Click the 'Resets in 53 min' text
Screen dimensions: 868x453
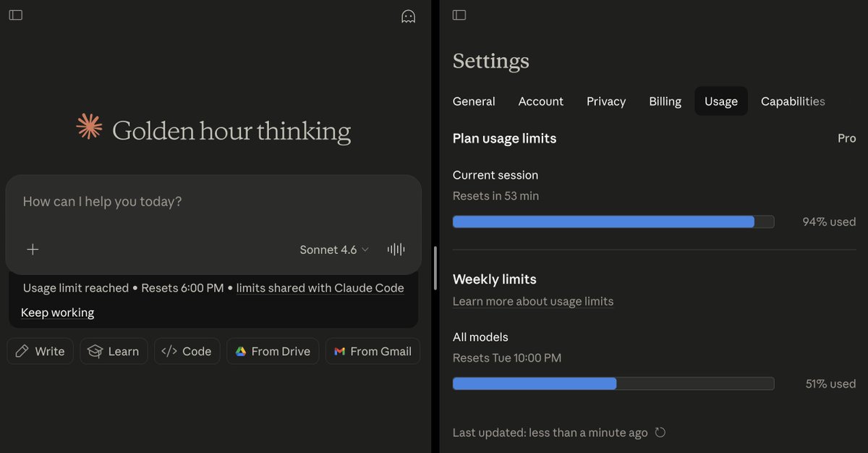(x=495, y=196)
